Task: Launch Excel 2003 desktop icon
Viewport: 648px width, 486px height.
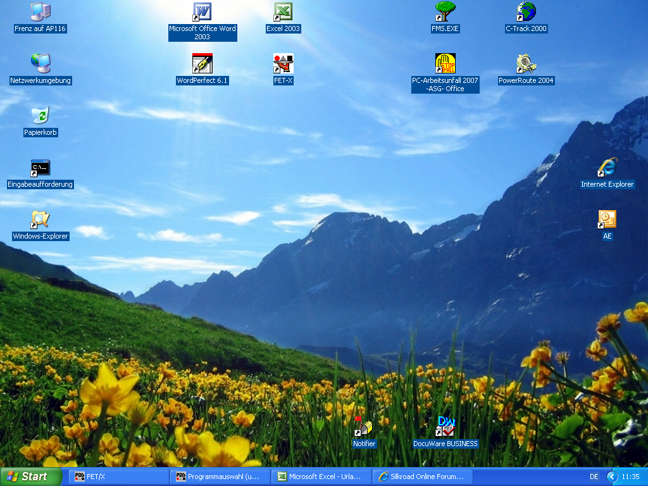Action: (283, 13)
